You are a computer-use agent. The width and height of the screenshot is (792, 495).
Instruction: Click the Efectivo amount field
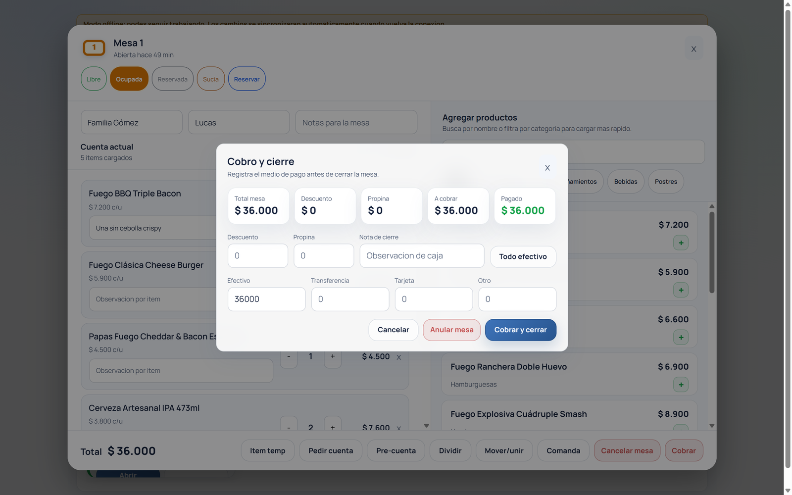pos(266,299)
